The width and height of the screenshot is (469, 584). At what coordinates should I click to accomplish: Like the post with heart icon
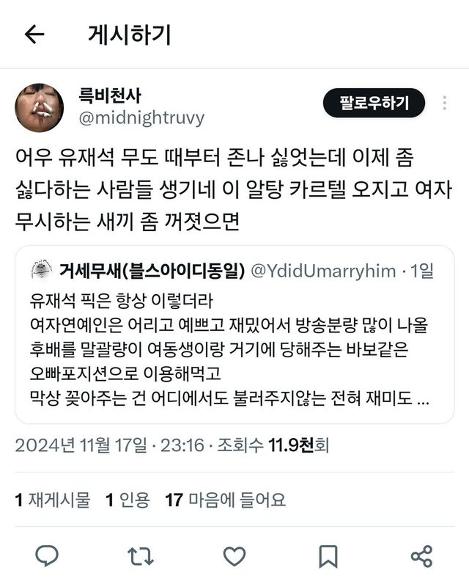234,556
